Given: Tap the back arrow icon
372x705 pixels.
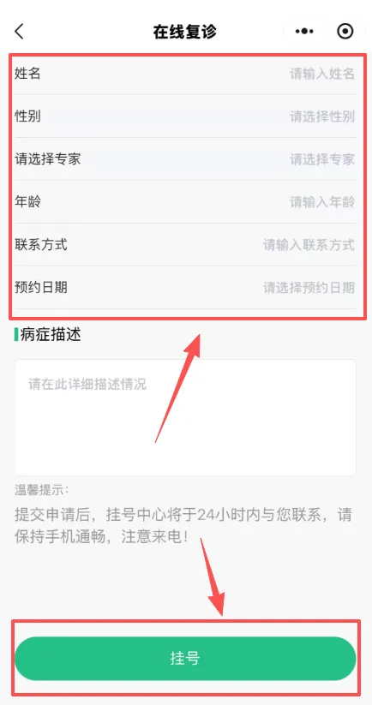Looking at the screenshot, I should 19,32.
